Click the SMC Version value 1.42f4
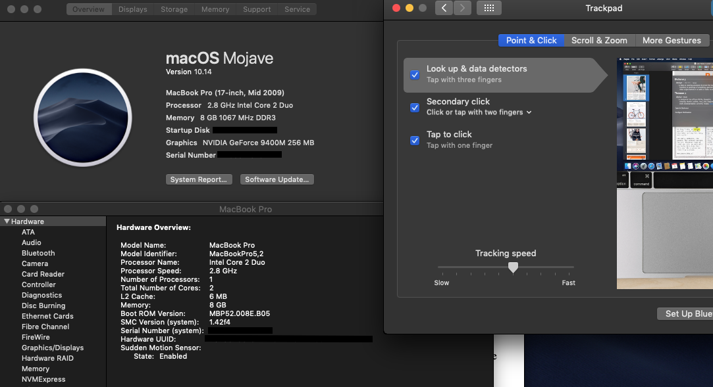This screenshot has width=713, height=387. pyautogui.click(x=220, y=322)
